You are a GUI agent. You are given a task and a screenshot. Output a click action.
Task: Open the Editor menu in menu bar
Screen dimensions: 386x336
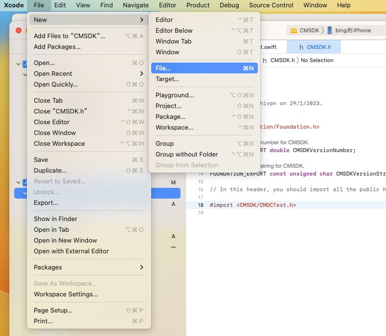pyautogui.click(x=167, y=5)
